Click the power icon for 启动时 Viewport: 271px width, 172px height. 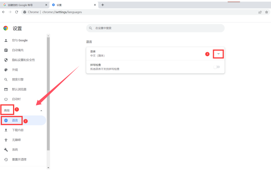[6, 99]
